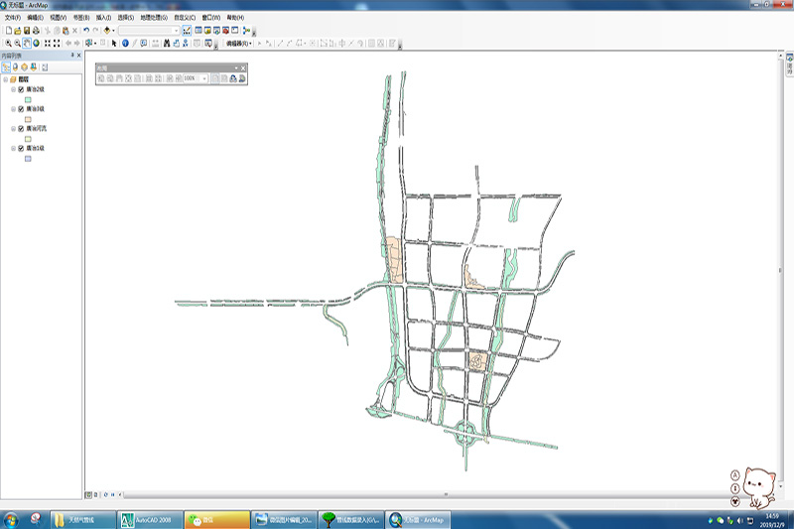The height and width of the screenshot is (529, 794).
Task: Open the map scale dropdown box
Action: coord(176,31)
